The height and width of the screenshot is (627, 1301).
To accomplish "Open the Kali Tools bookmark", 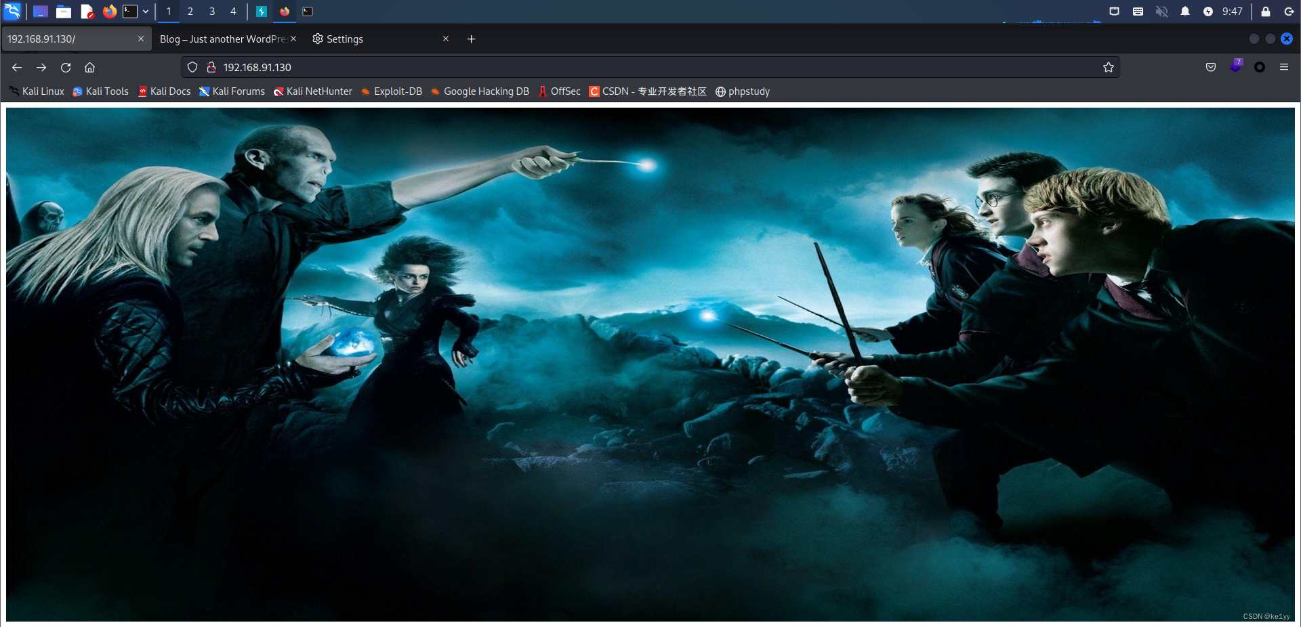I will pyautogui.click(x=100, y=91).
